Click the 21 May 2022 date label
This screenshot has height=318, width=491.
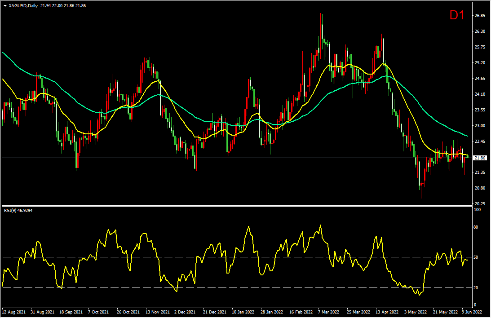(x=445, y=312)
